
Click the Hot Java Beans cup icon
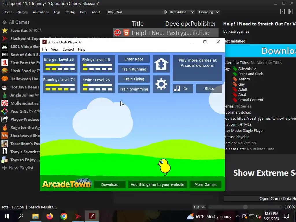coord(5,87)
